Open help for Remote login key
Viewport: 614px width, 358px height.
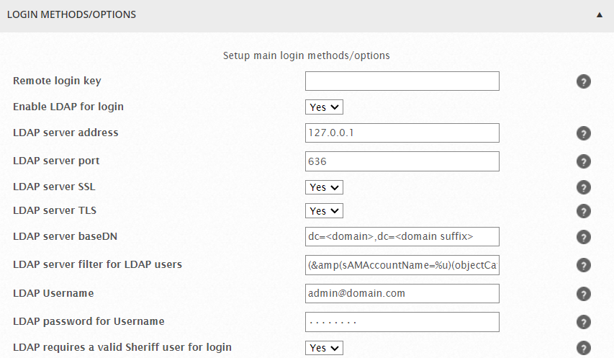tap(584, 81)
